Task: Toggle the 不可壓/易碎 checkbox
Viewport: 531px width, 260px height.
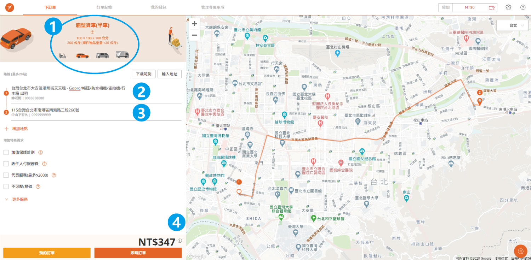Action: pyautogui.click(x=6, y=187)
